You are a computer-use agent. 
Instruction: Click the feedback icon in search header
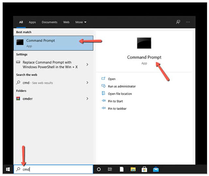point(178,22)
